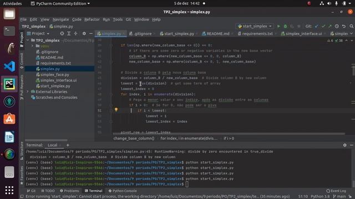The width and height of the screenshot is (355, 199).
Task: Click the 51:10 caret position indicator
Action: [x=303, y=197]
